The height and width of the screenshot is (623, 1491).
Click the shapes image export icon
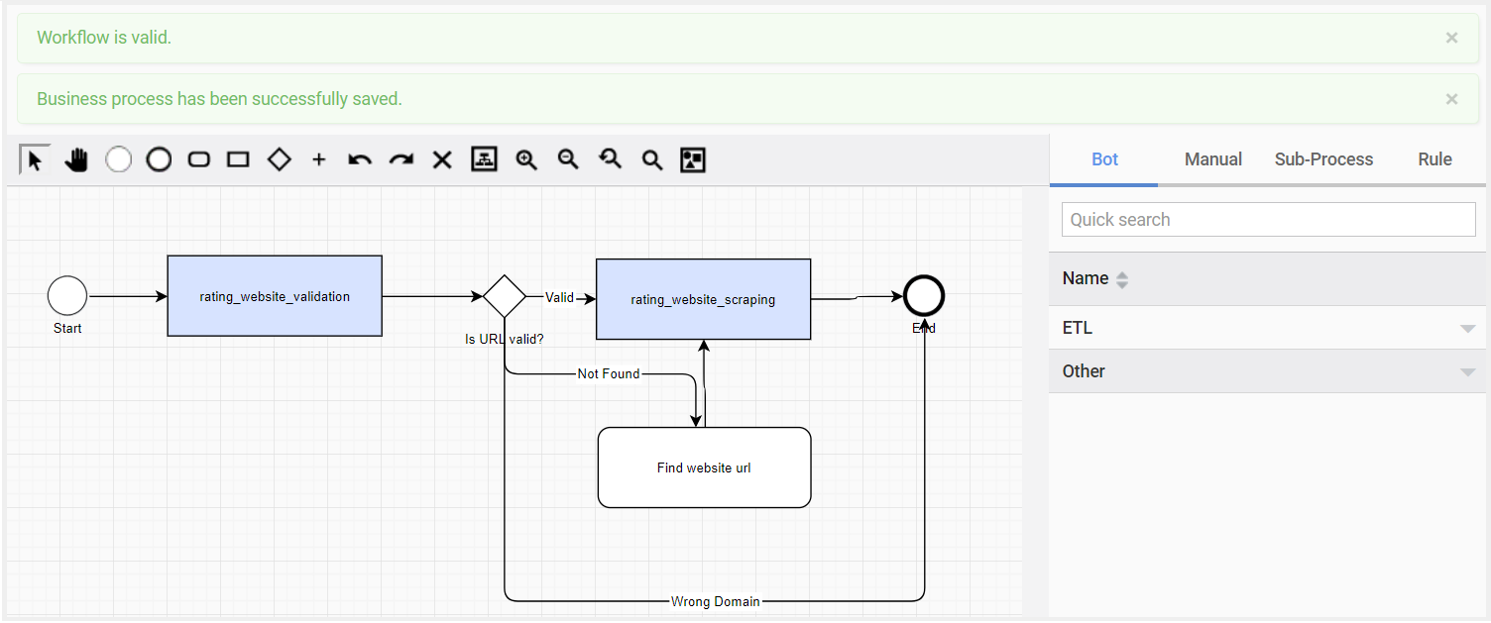point(693,159)
